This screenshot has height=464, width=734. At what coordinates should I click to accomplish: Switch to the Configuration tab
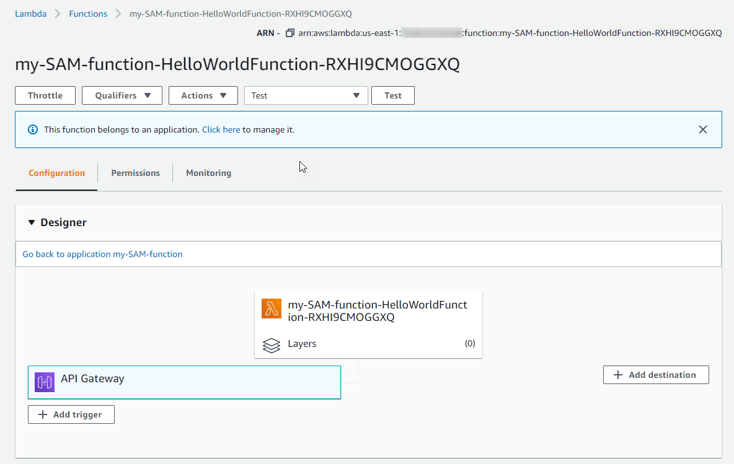[x=56, y=173]
